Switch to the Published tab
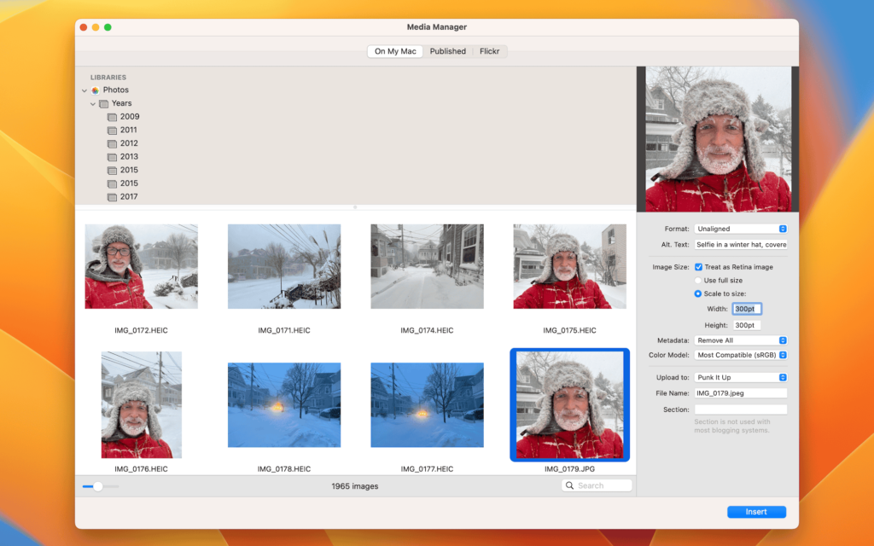Image resolution: width=874 pixels, height=546 pixels. coord(447,51)
